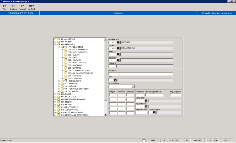The image size is (236, 143).
Task: Select the 115 - FRIOS/LATICINIOS folder icon
Action: tap(62, 47)
